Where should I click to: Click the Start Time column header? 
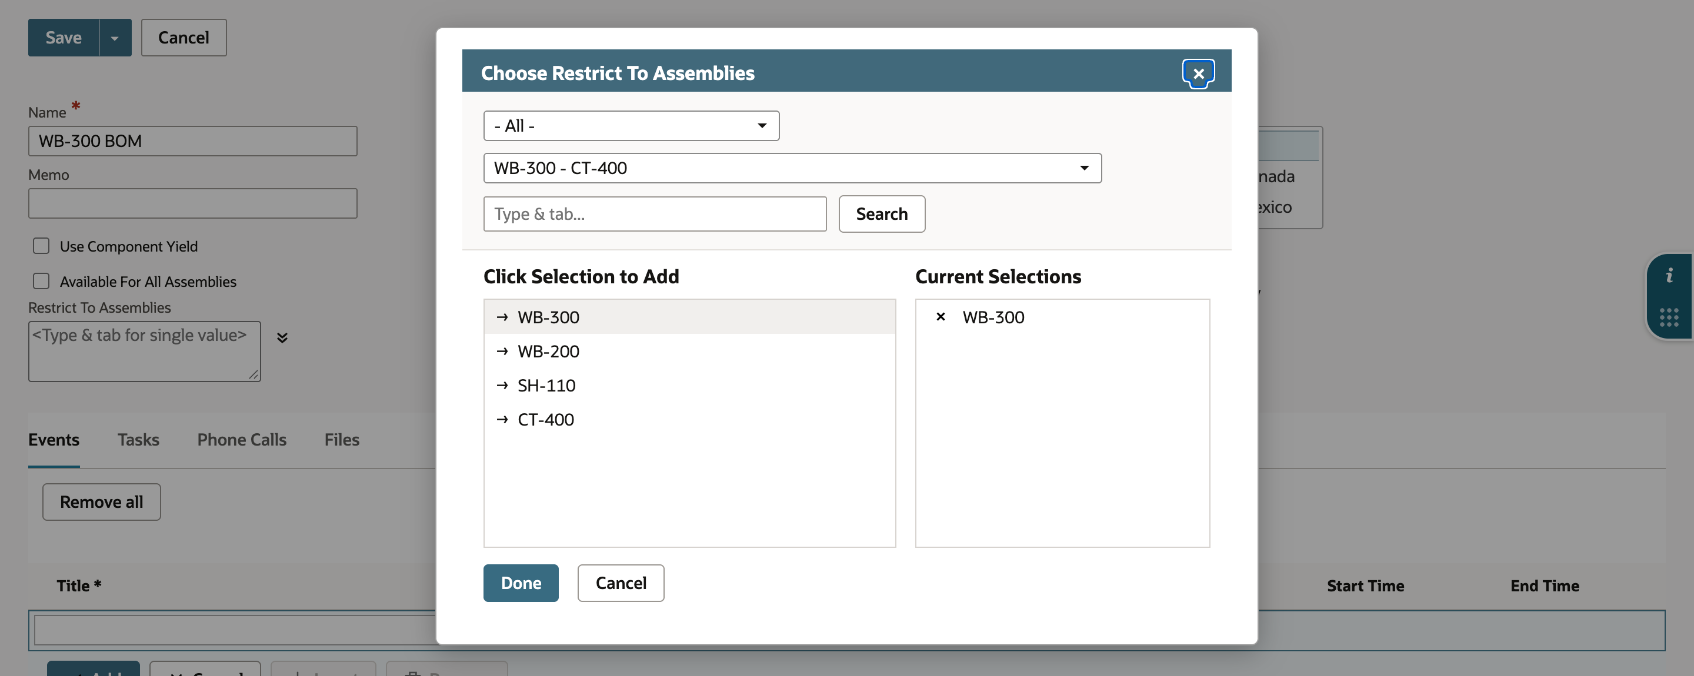[1365, 585]
